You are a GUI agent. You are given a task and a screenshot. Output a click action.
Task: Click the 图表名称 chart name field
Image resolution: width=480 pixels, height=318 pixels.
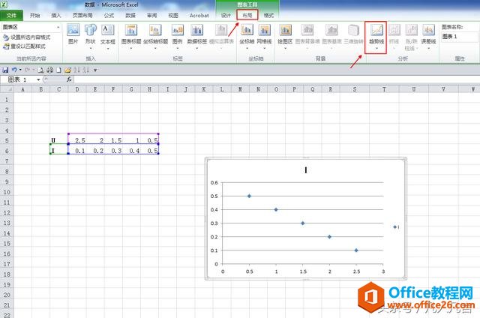pos(459,37)
